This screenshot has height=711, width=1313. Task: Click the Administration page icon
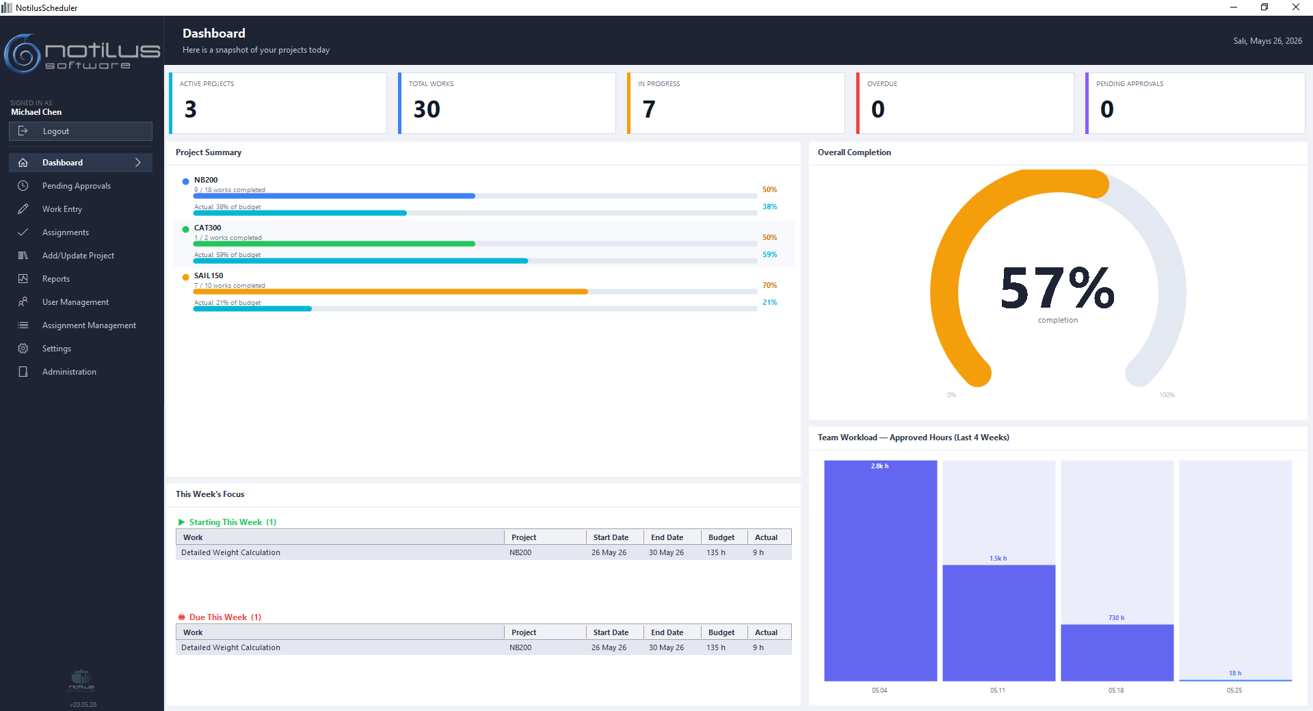(23, 372)
